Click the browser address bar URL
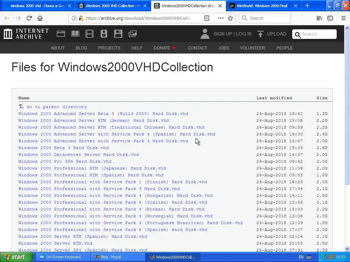This screenshot has height=262, width=350. click(x=138, y=18)
